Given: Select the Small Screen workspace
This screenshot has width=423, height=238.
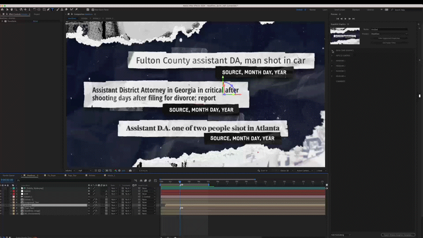Looking at the screenshot, I should (x=340, y=10).
